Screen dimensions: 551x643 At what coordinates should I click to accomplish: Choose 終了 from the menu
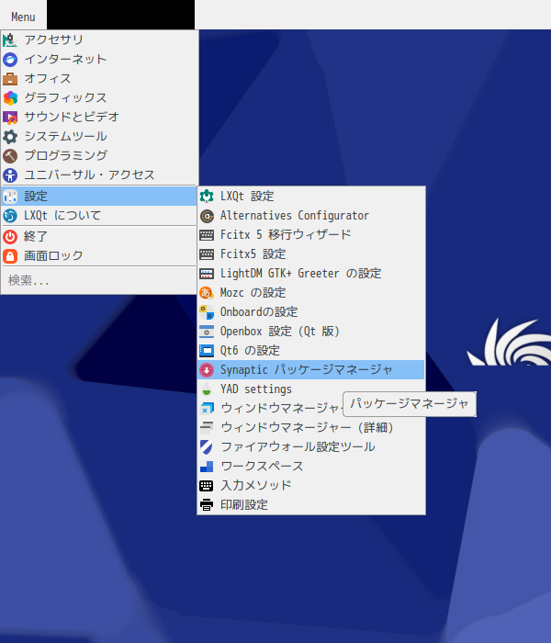pyautogui.click(x=99, y=237)
